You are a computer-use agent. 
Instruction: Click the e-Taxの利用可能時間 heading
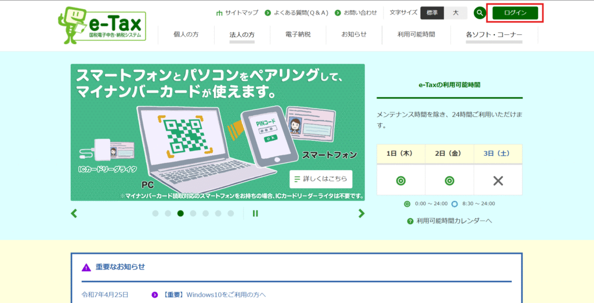[450, 86]
